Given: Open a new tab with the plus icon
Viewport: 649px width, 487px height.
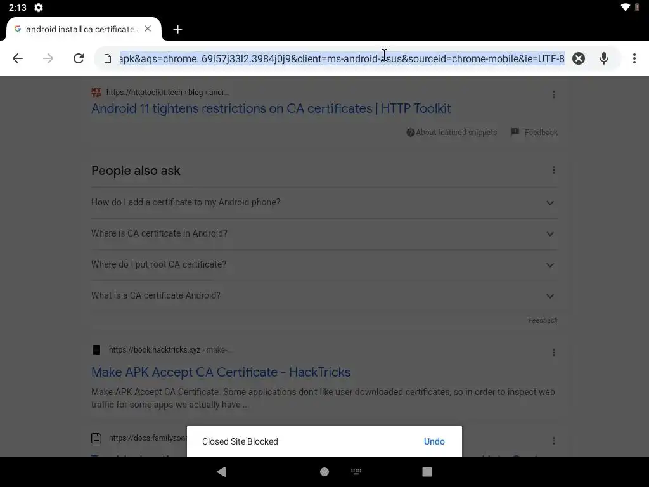Looking at the screenshot, I should coord(177,29).
